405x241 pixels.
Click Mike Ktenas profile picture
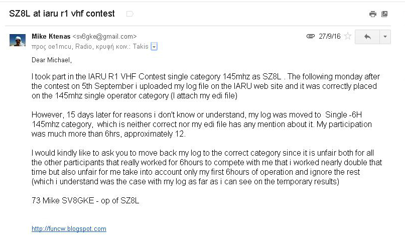click(x=18, y=40)
